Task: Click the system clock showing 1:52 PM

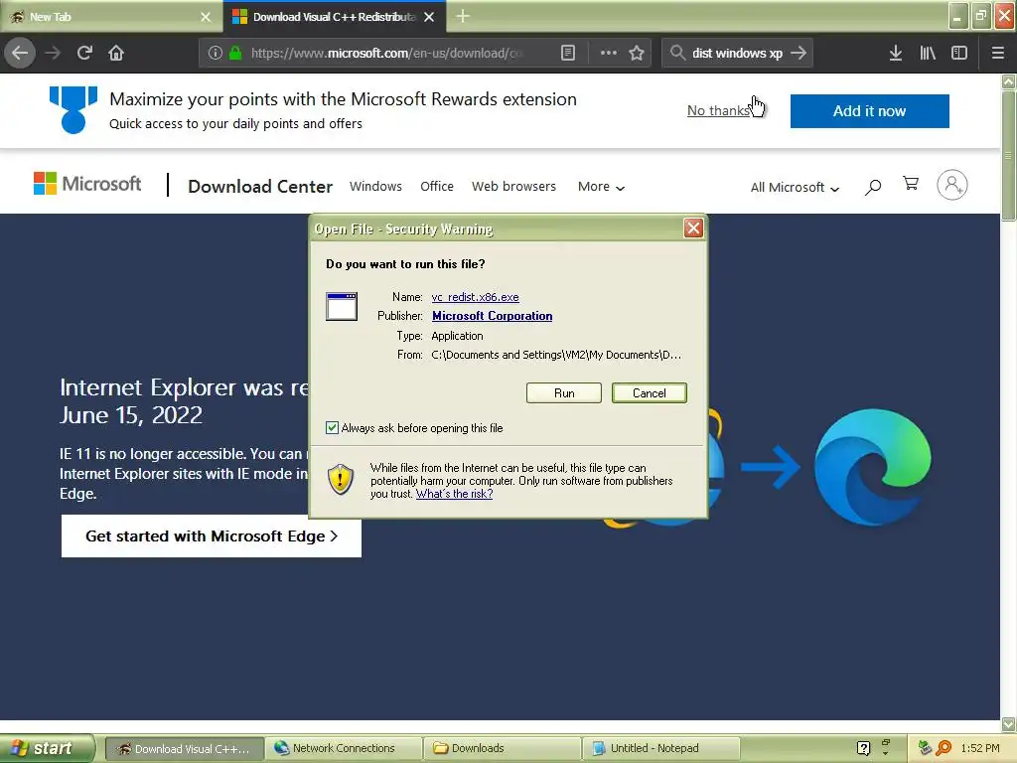Action: coord(980,748)
